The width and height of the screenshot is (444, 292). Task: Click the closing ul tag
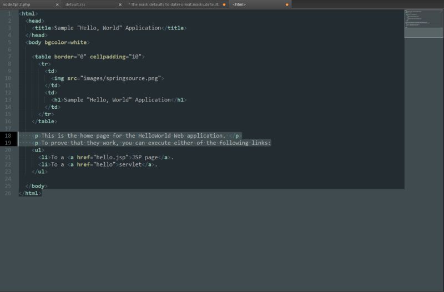tap(39, 172)
